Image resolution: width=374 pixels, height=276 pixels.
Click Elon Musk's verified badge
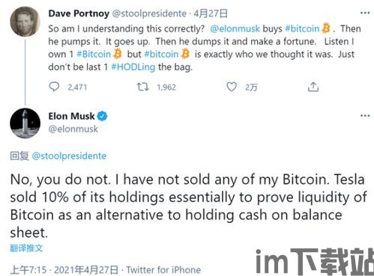(102, 116)
